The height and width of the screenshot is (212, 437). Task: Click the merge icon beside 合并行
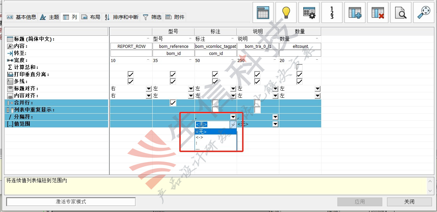[x=10, y=103]
